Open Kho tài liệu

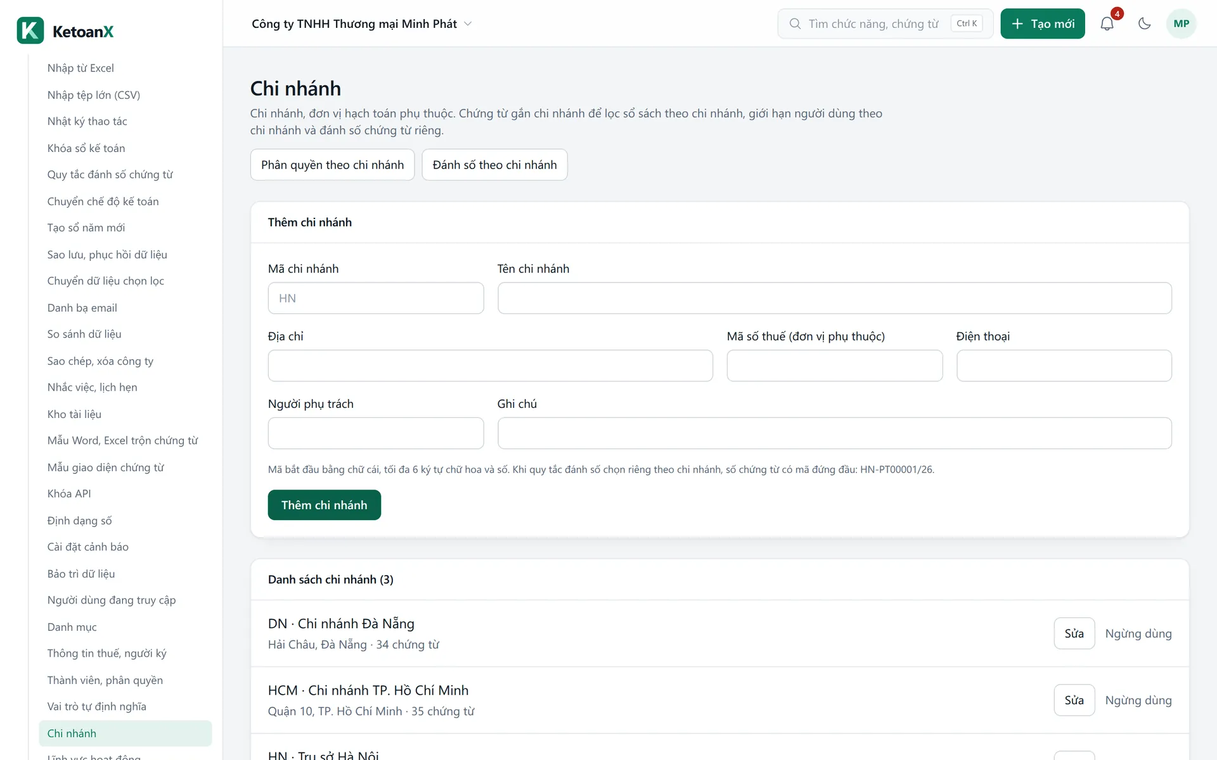point(126,414)
